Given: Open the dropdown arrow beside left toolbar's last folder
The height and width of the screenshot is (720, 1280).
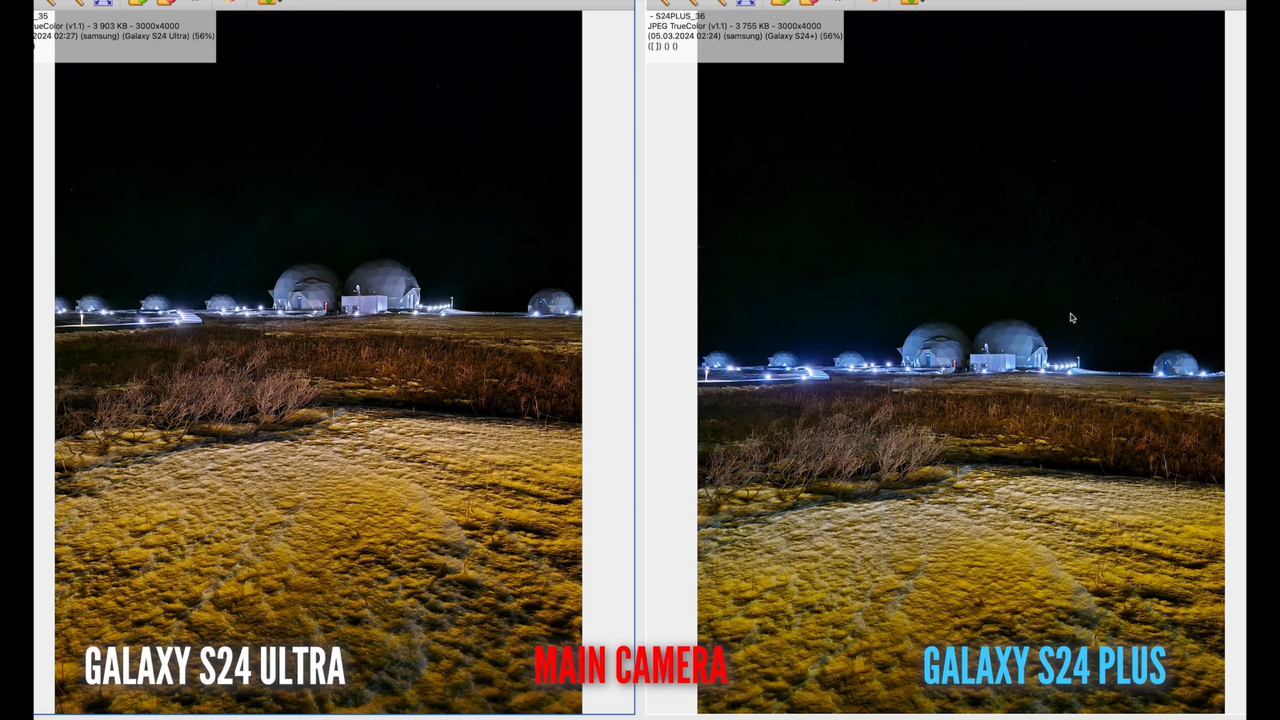Looking at the screenshot, I should [x=280, y=2].
